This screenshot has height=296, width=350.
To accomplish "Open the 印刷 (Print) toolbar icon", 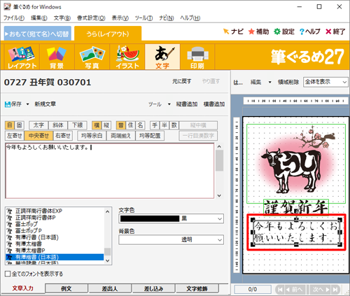I will 197,57.
